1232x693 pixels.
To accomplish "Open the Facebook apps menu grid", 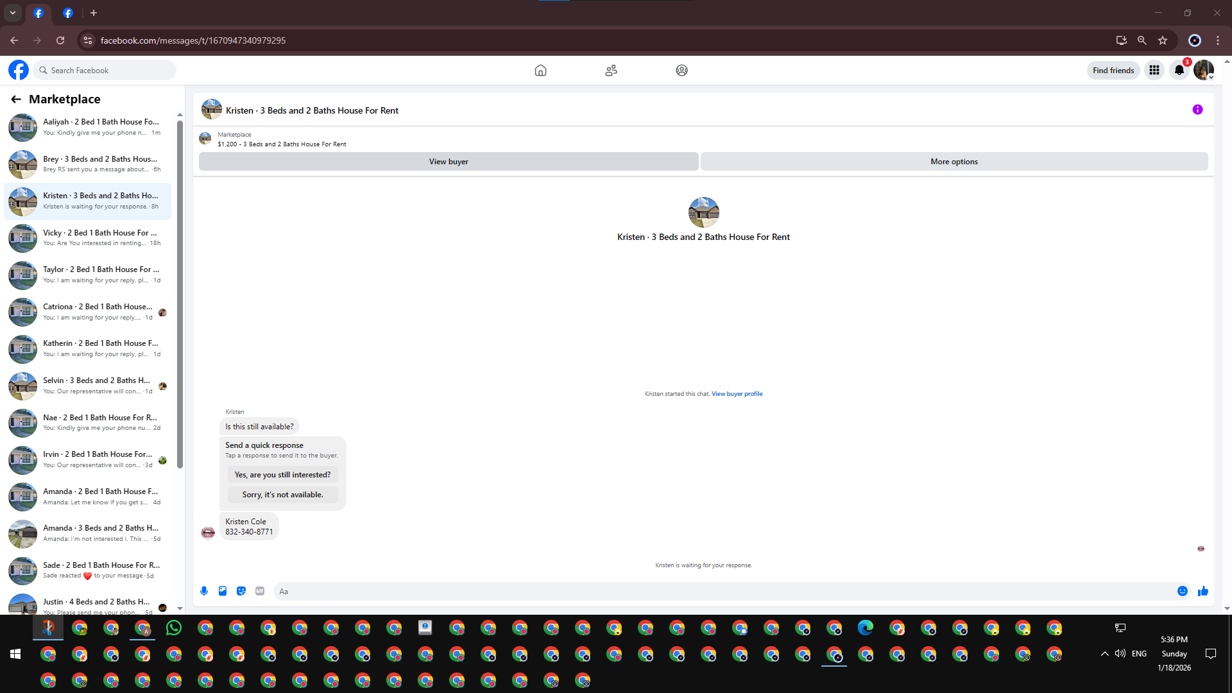I will coord(1154,71).
